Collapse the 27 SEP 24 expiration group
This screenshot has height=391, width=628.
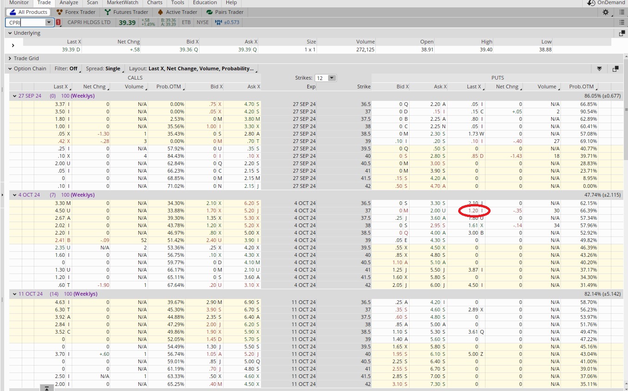tap(14, 96)
